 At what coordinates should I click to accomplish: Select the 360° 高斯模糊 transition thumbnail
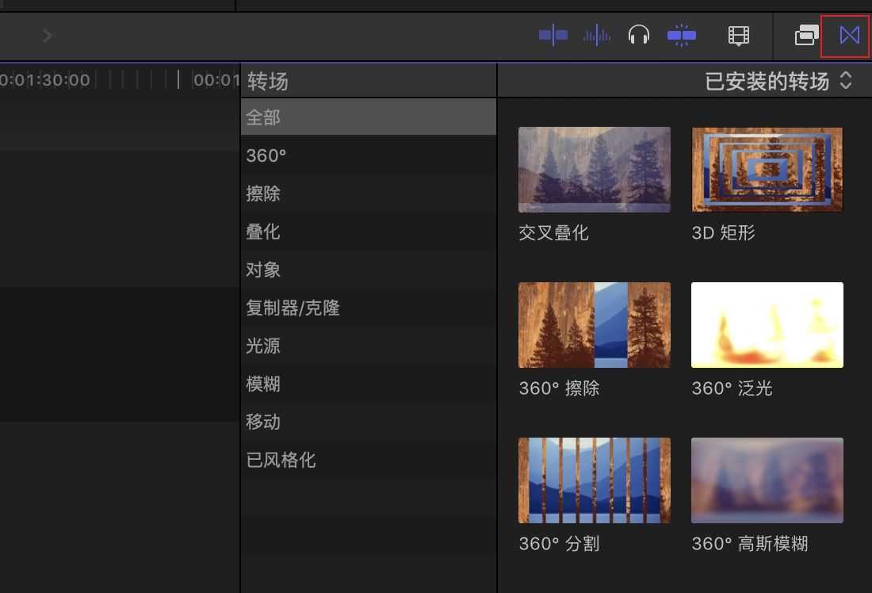[767, 480]
